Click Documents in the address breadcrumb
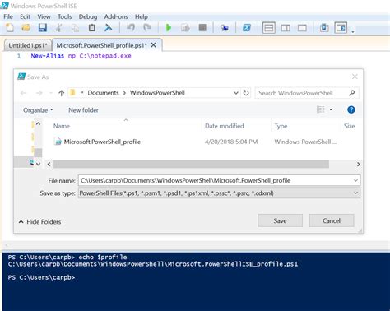The image size is (390, 311). (x=103, y=93)
